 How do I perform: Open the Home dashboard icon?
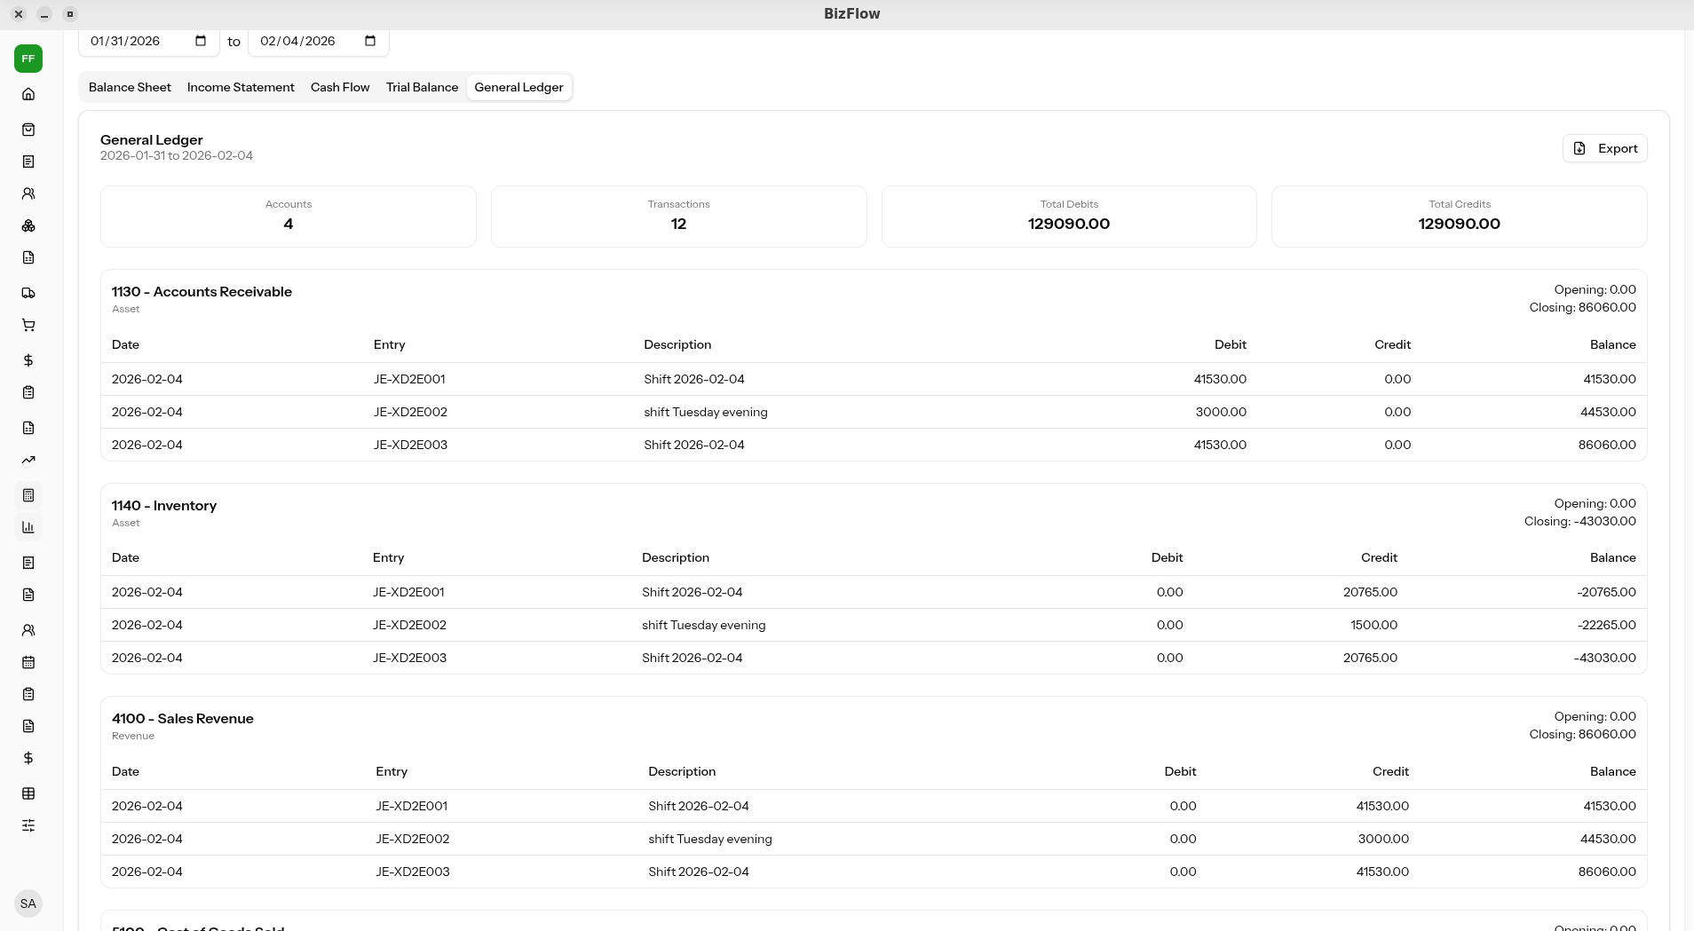point(28,93)
